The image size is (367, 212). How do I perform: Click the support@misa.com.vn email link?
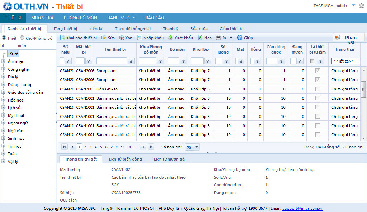(x=302, y=208)
